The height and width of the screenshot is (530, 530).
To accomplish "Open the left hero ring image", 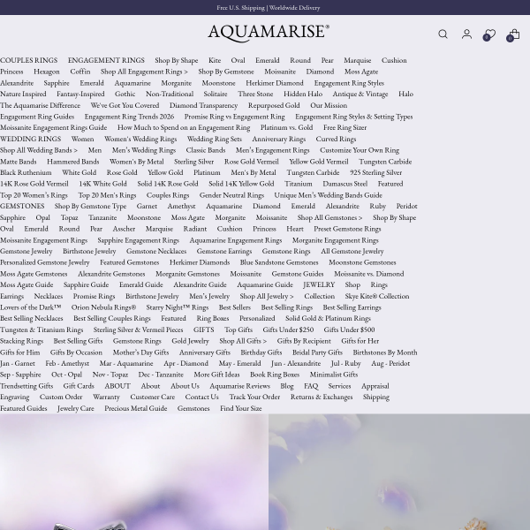I will point(134,472).
